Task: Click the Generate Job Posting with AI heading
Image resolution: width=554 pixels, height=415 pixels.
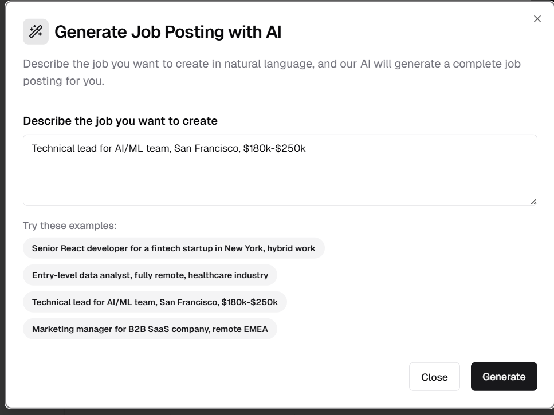Action: tap(168, 32)
